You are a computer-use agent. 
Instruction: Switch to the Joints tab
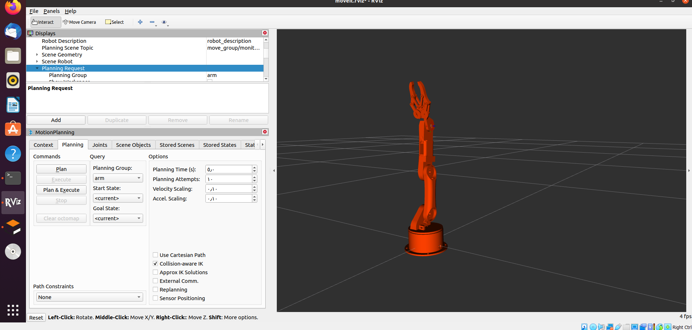pyautogui.click(x=100, y=145)
